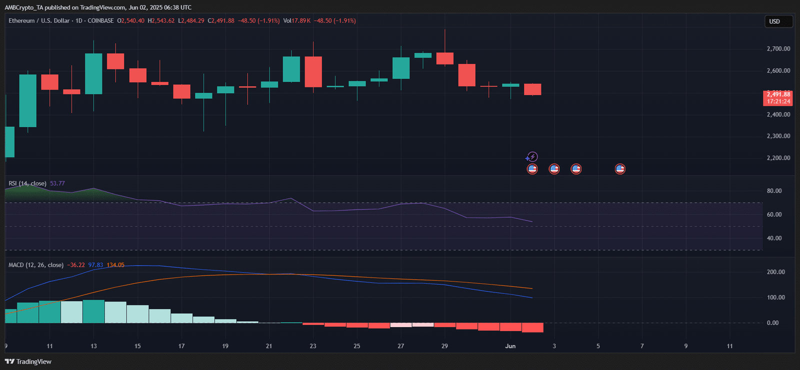Select the RSI (14, close) indicator label
Image resolution: width=800 pixels, height=370 pixels.
pyautogui.click(x=27, y=183)
